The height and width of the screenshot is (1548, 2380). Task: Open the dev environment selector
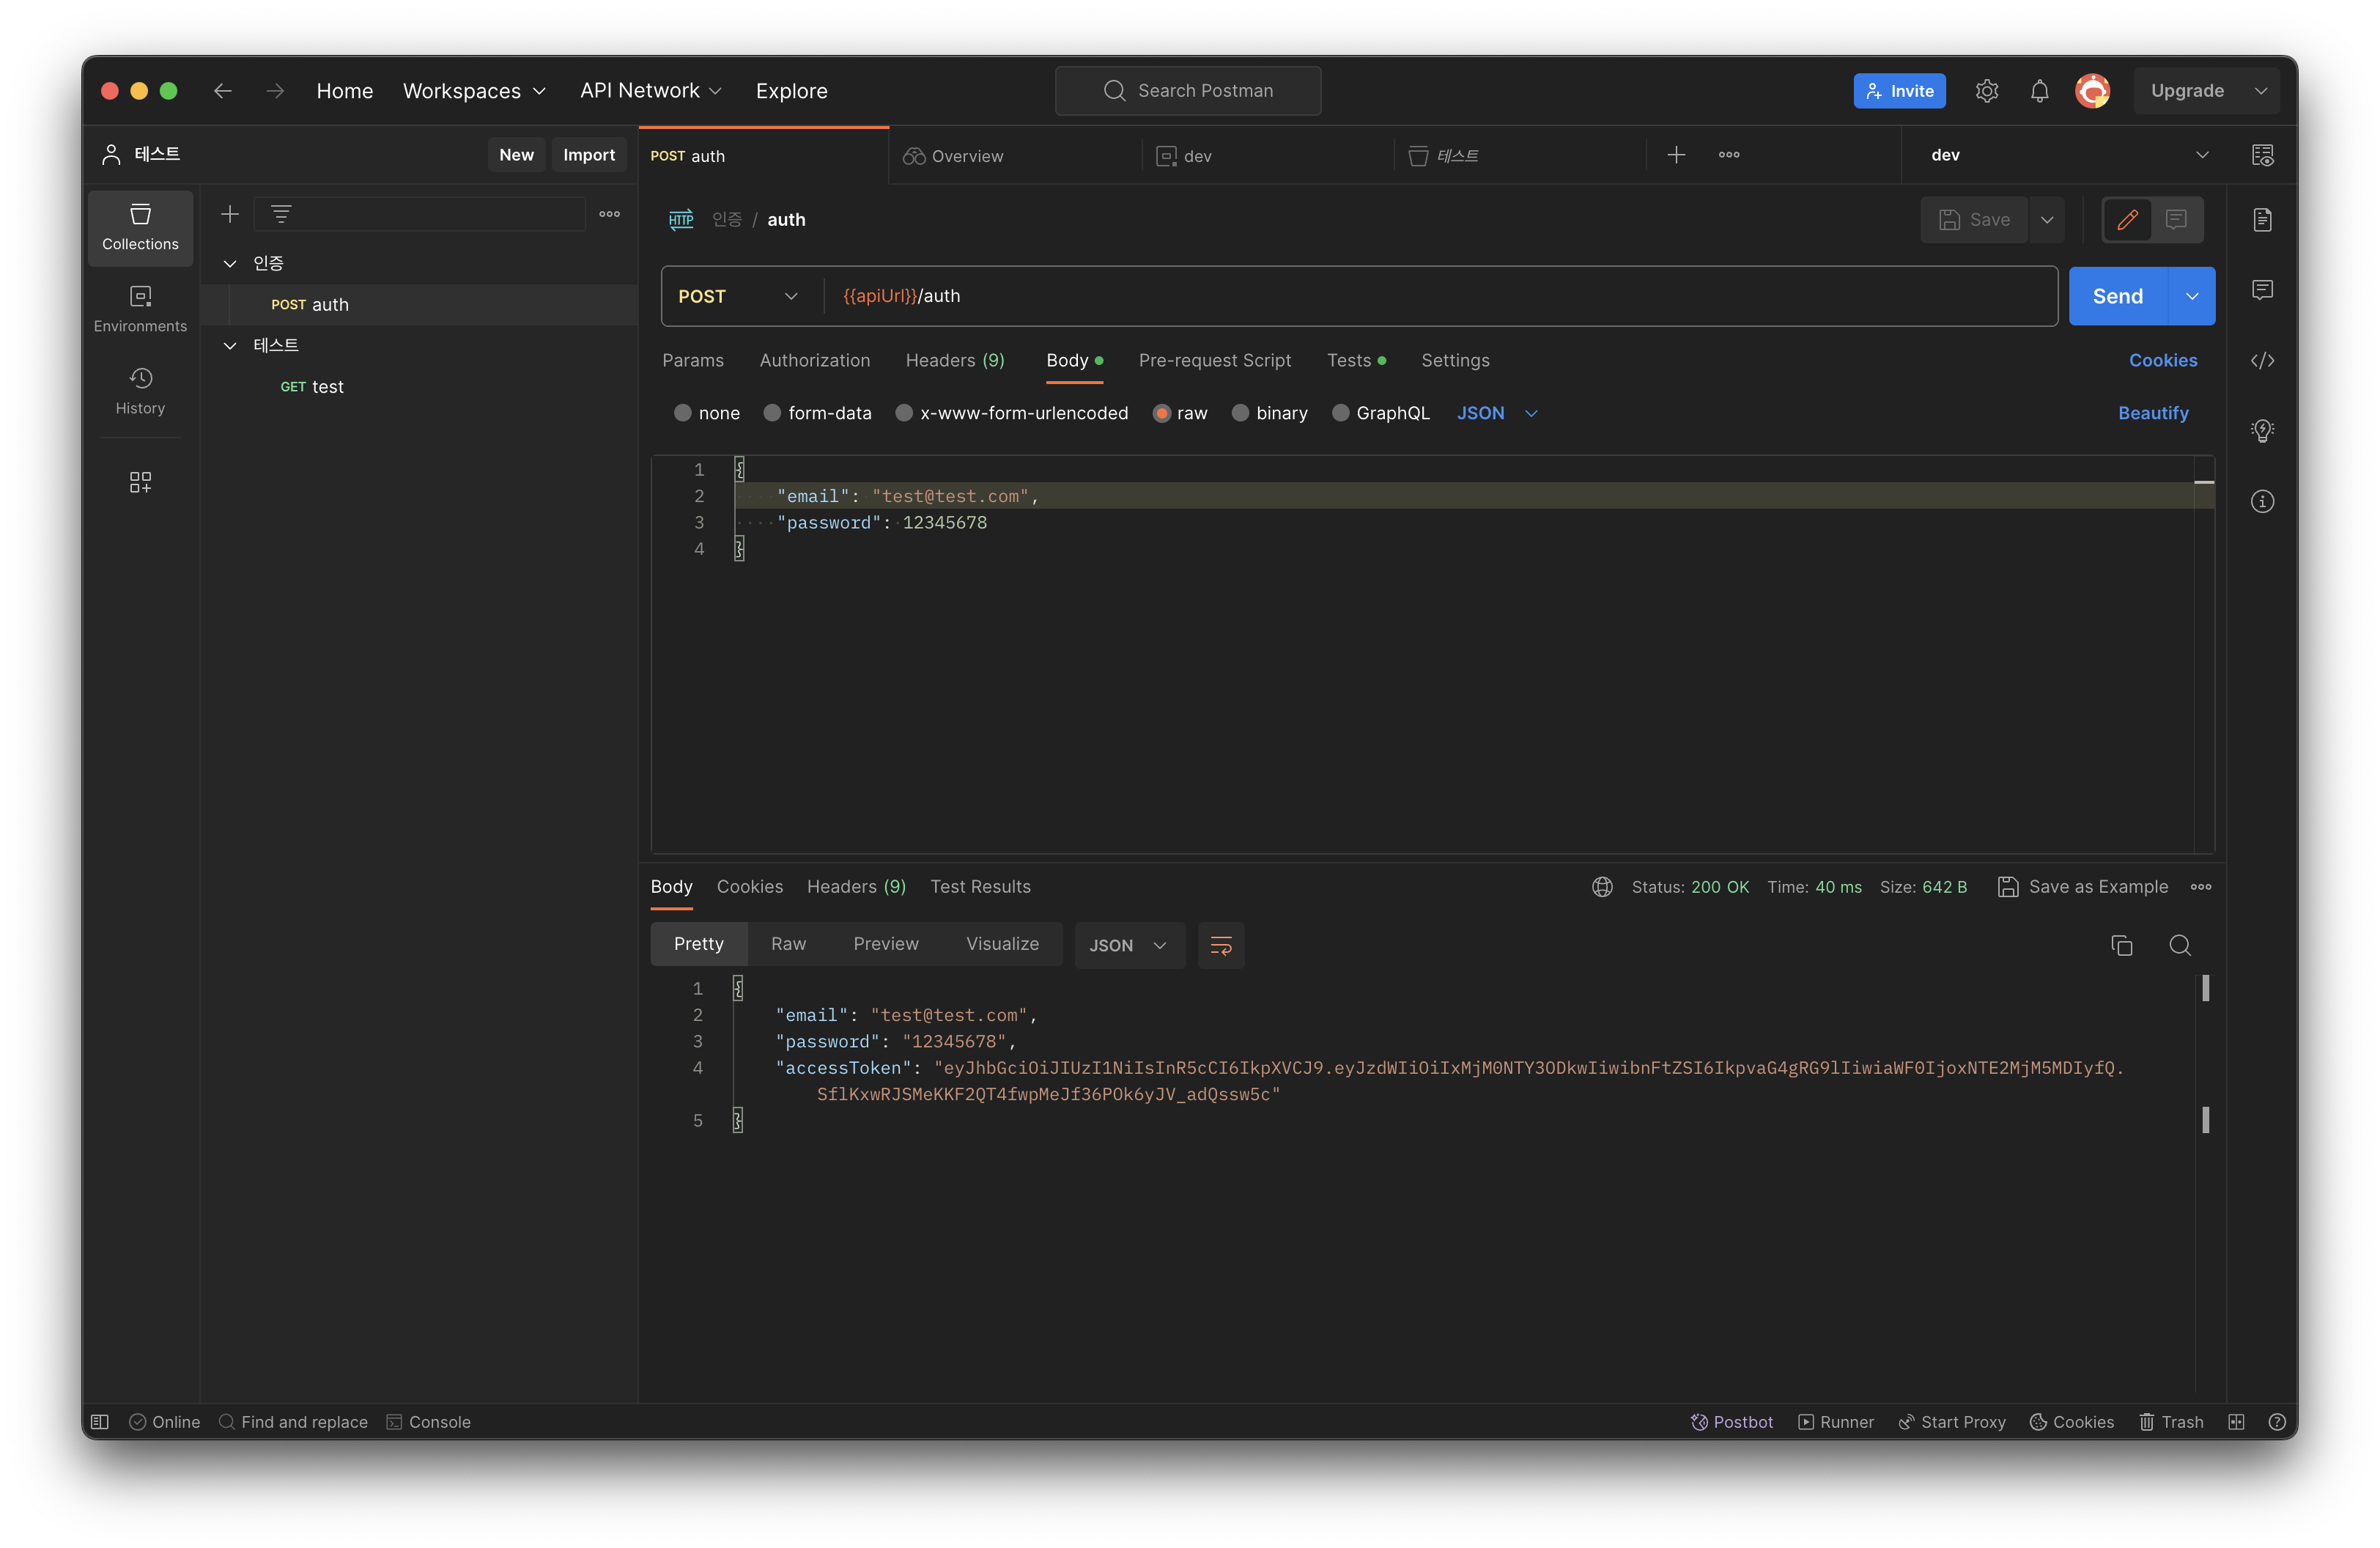click(x=2068, y=155)
